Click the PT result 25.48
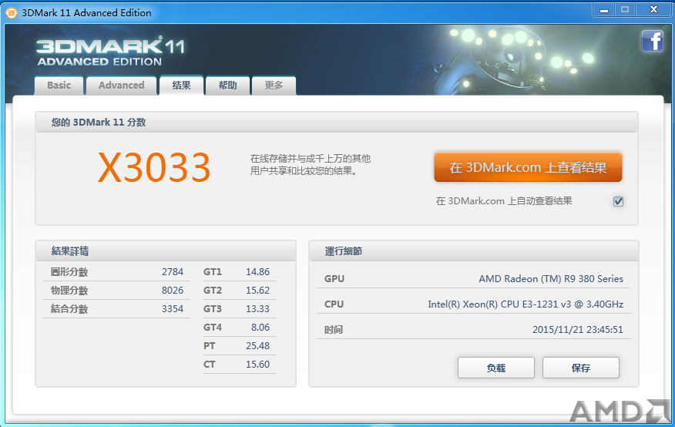This screenshot has height=427, width=675. click(x=258, y=346)
